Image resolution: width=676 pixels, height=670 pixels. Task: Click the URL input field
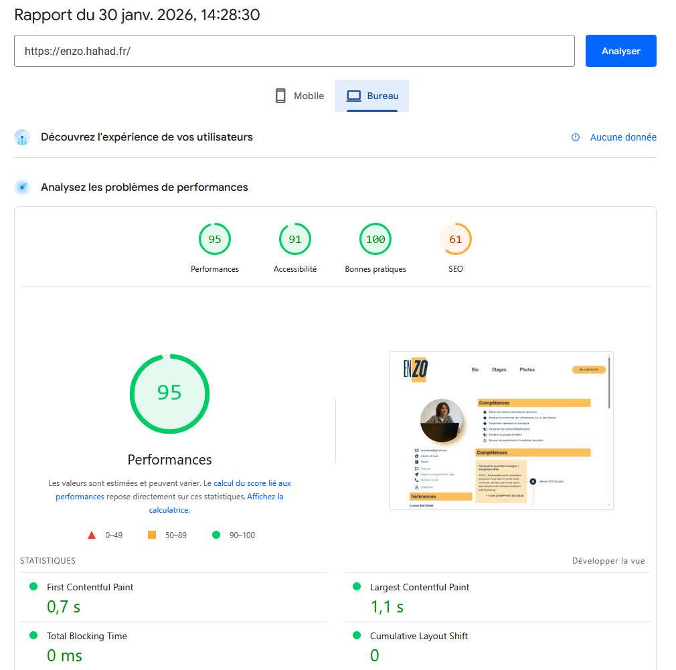coord(294,51)
